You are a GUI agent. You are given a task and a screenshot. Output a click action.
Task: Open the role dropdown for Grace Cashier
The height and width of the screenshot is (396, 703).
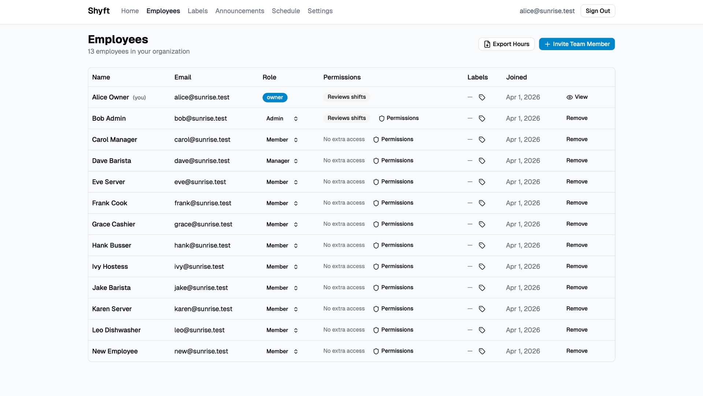282,225
